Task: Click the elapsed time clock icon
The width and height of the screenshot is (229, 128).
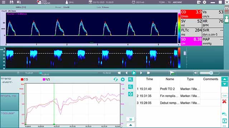Action: tap(133, 2)
